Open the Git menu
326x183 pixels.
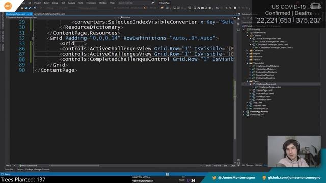(x=30, y=3)
